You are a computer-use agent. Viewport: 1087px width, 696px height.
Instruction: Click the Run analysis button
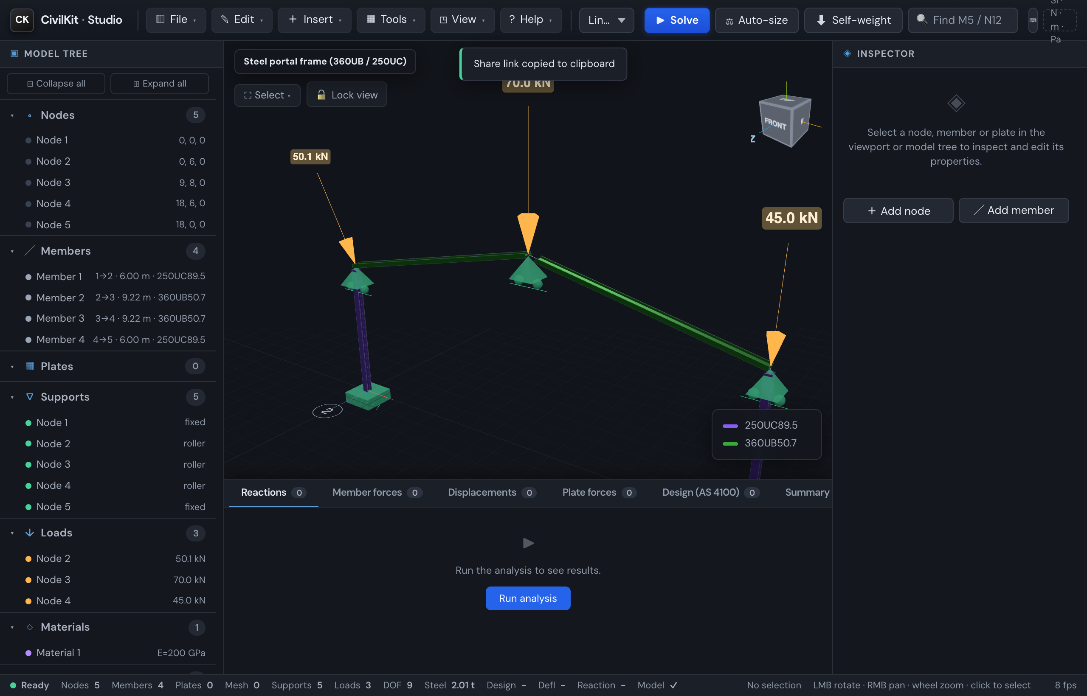coord(528,598)
